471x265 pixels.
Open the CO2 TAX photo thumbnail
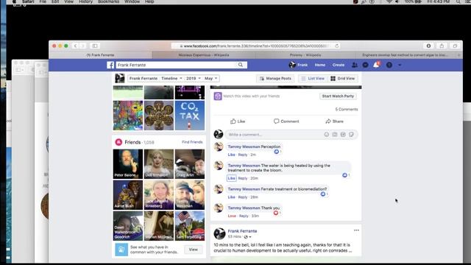pyautogui.click(x=190, y=116)
